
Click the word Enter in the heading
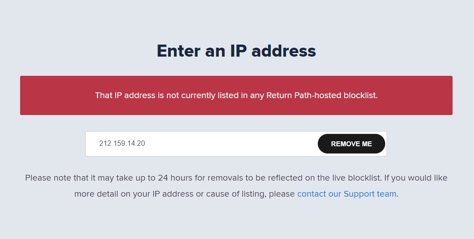(x=178, y=51)
